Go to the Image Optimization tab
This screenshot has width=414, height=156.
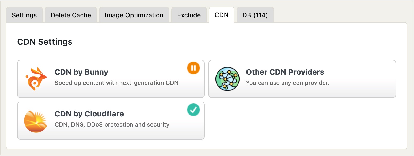point(134,15)
